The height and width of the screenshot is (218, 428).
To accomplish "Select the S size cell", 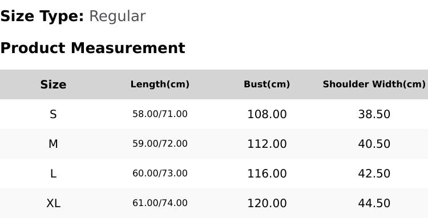I will tap(53, 114).
